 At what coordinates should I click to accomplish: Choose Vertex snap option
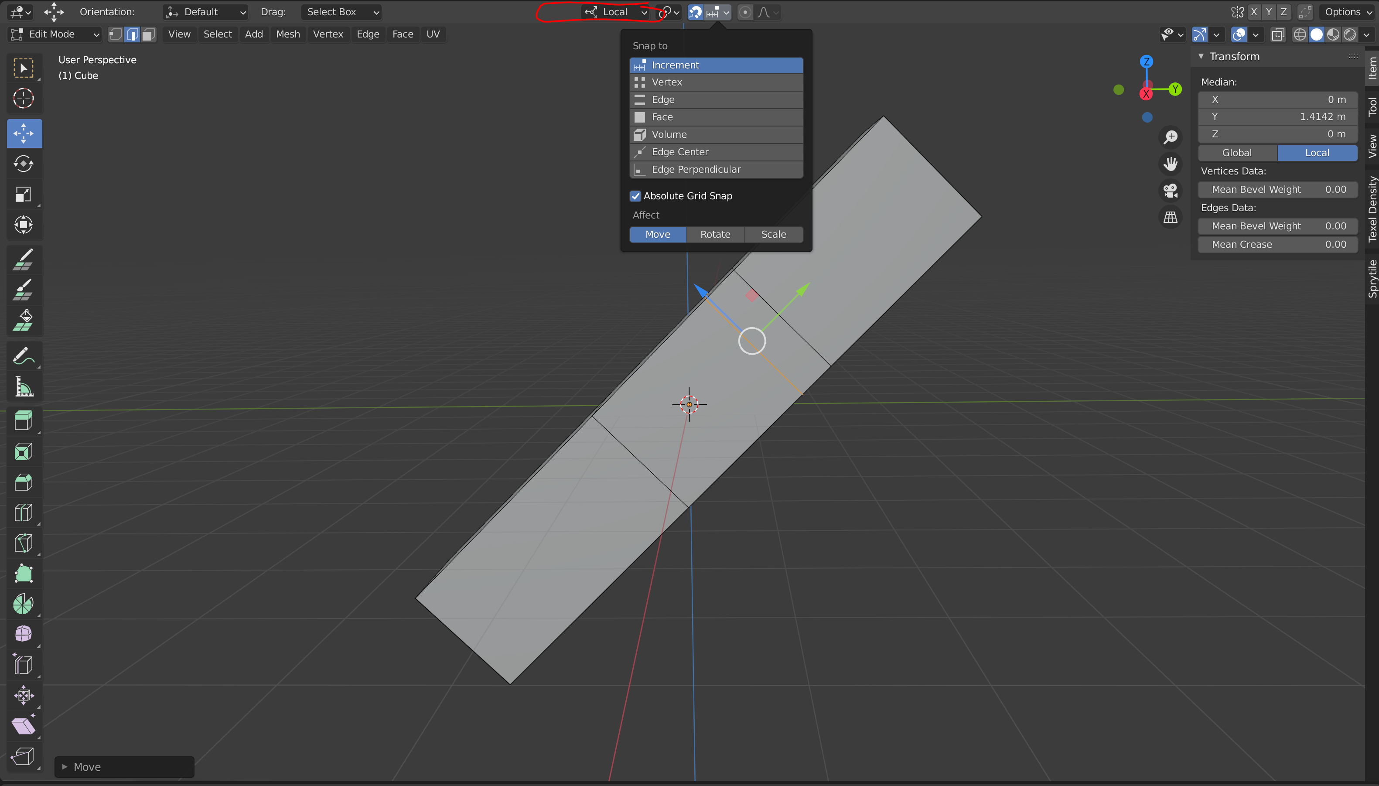(716, 82)
